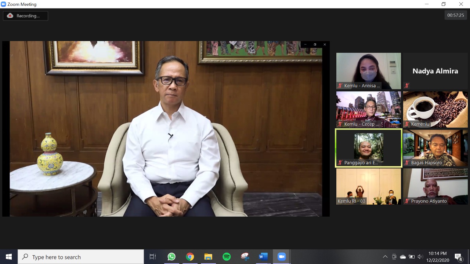This screenshot has width=470, height=264.
Task: Click the Zoom logo in the title bar
Action: tap(4, 4)
